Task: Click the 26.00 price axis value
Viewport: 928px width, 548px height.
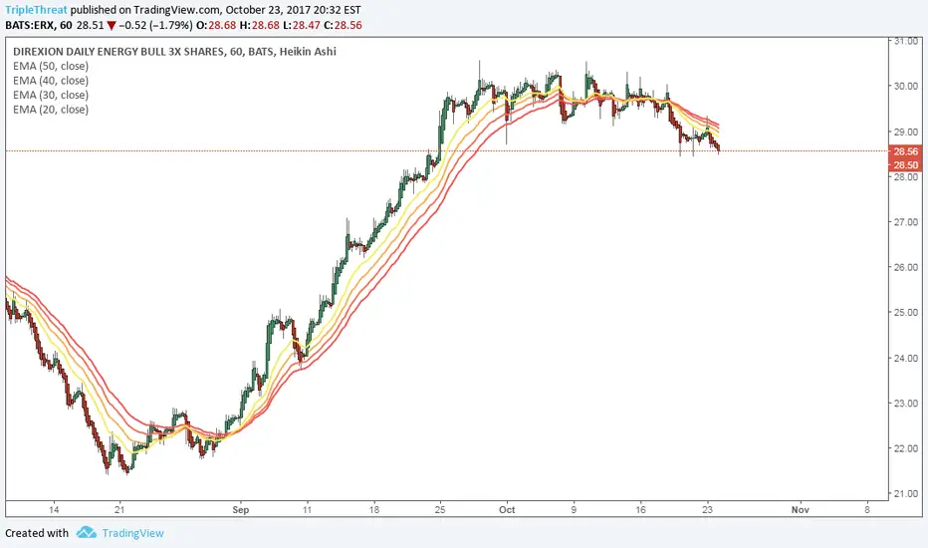Action: click(906, 267)
